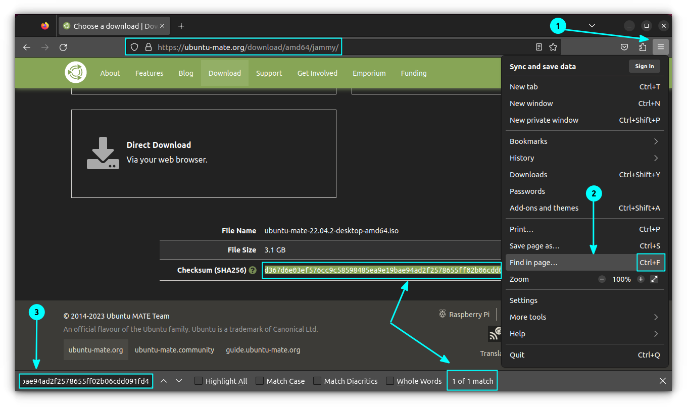Viewport: 687px width, 407px height.
Task: Increase zoom with the plus control
Action: pos(641,279)
